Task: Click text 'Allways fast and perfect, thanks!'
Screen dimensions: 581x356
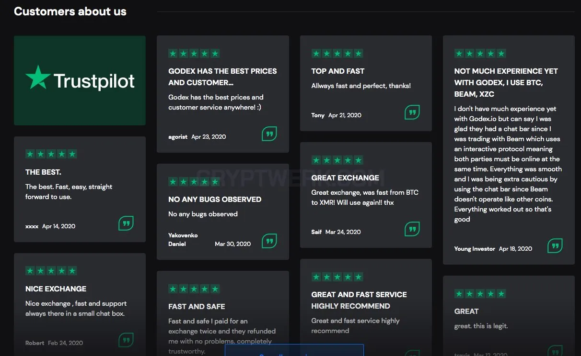Action: point(361,86)
